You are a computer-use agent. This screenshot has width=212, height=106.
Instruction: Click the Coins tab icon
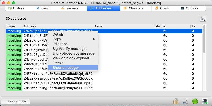click(157, 8)
